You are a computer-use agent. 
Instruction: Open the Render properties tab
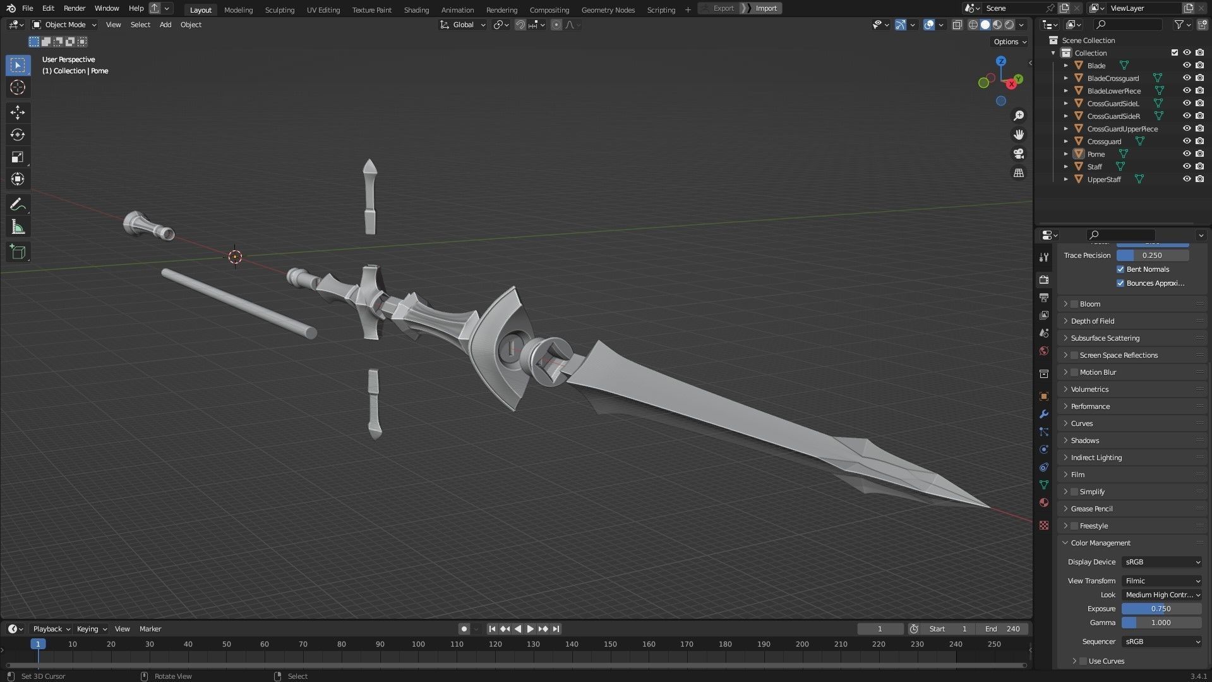[x=1044, y=279]
